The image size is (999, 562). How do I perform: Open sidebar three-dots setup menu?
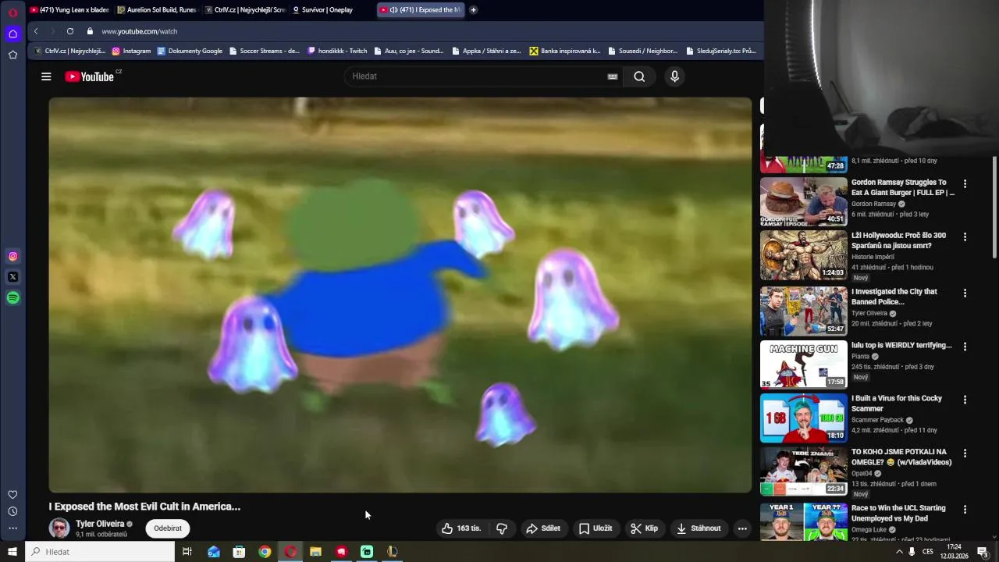12,528
